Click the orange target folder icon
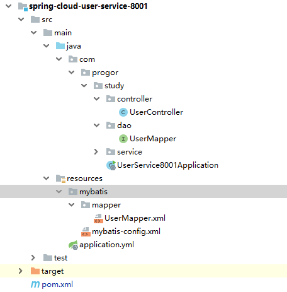Image resolution: width=287 pixels, height=292 pixels. pos(35,271)
